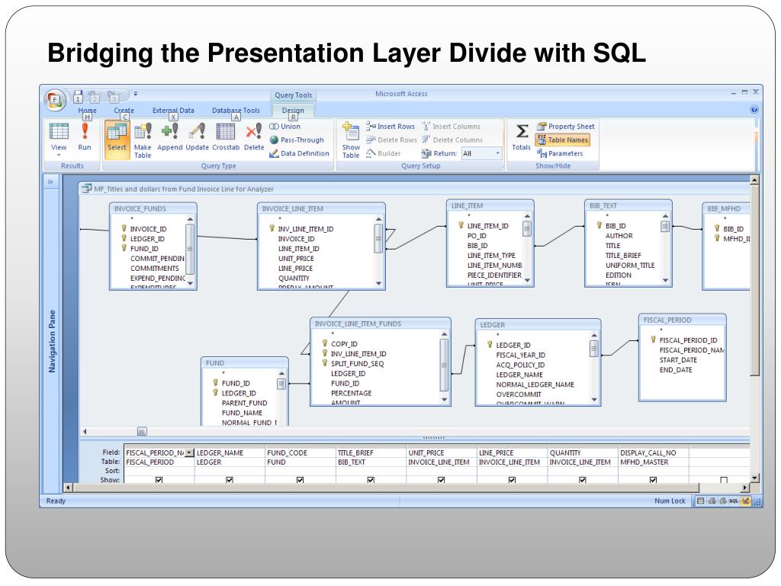Open the View button dropdown arrow

point(59,155)
